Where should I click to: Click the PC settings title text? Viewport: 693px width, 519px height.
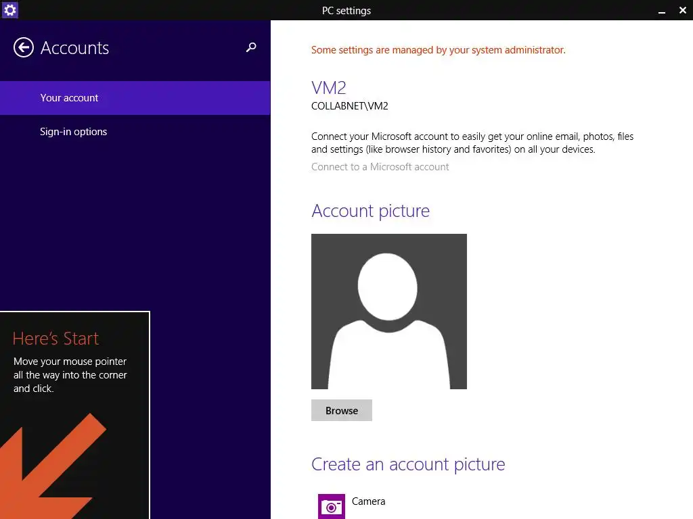click(x=346, y=11)
